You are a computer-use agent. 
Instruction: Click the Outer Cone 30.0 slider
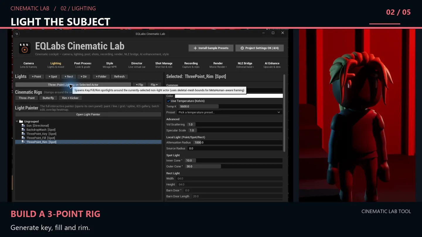[x=234, y=166]
